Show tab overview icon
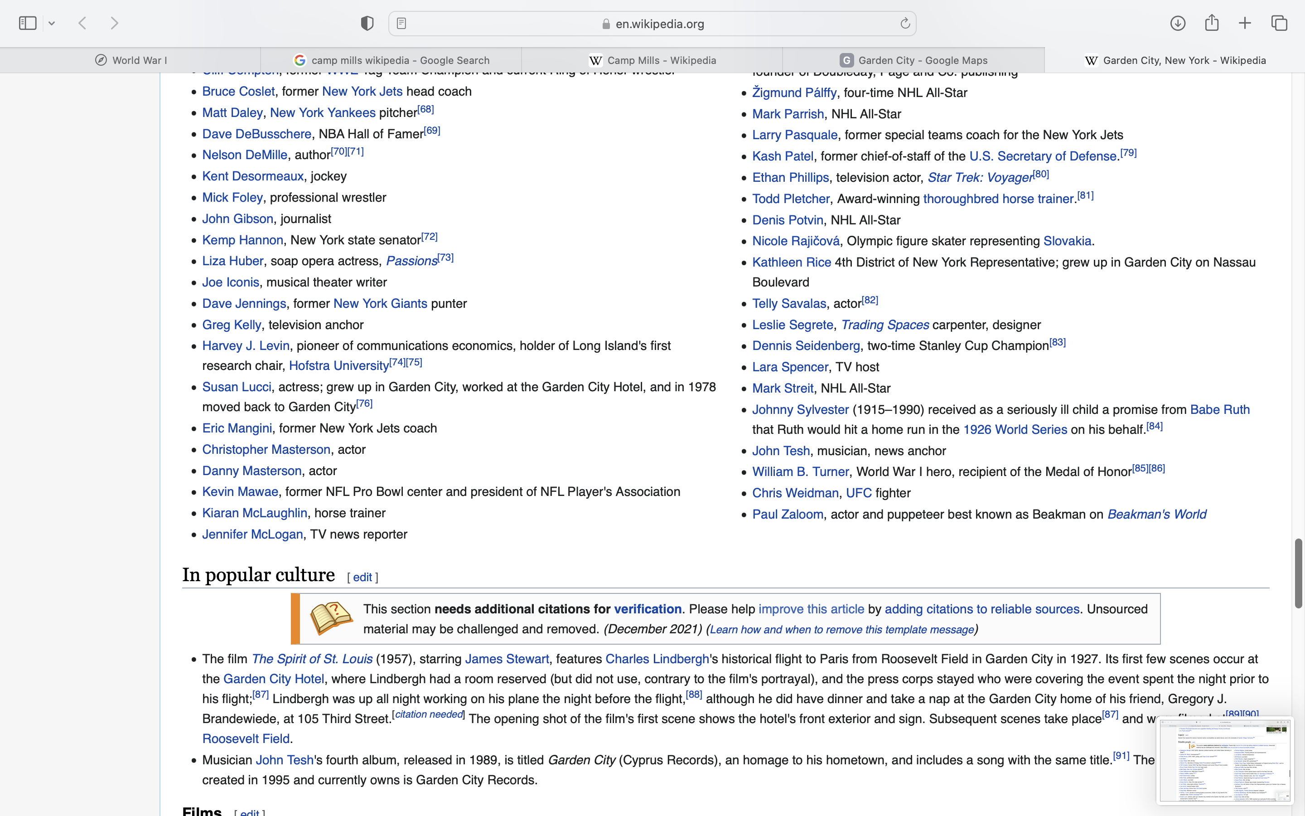Screen dimensions: 1305x816 pos(1279,23)
